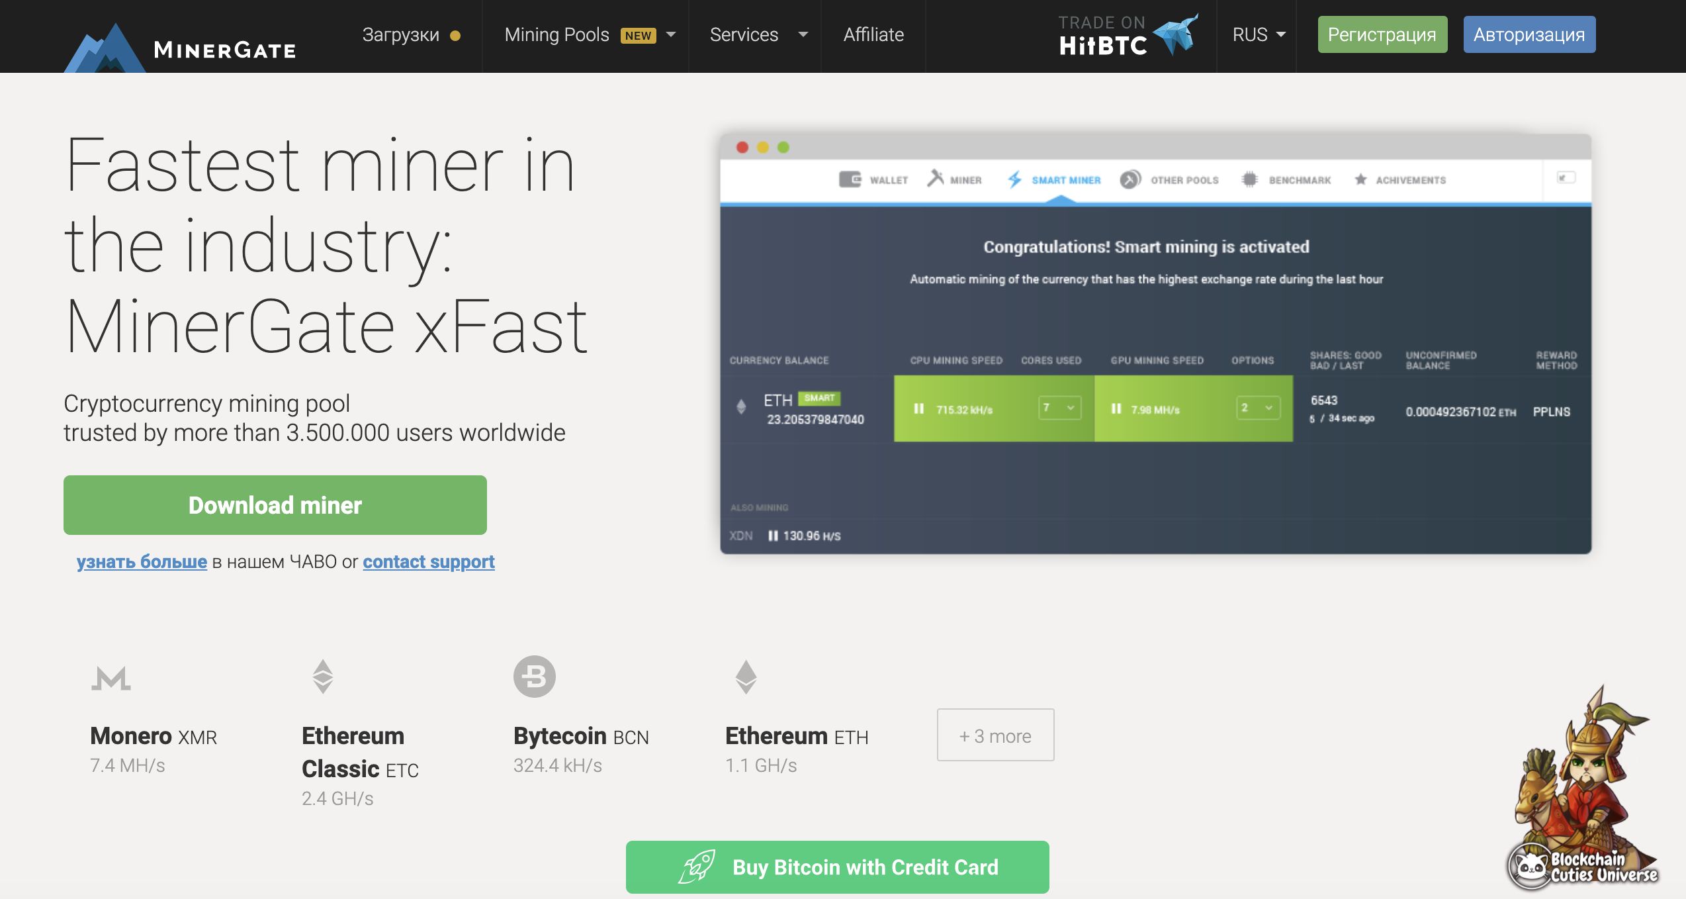Select the good shares count 6543
This screenshot has width=1686, height=899.
(x=1324, y=400)
